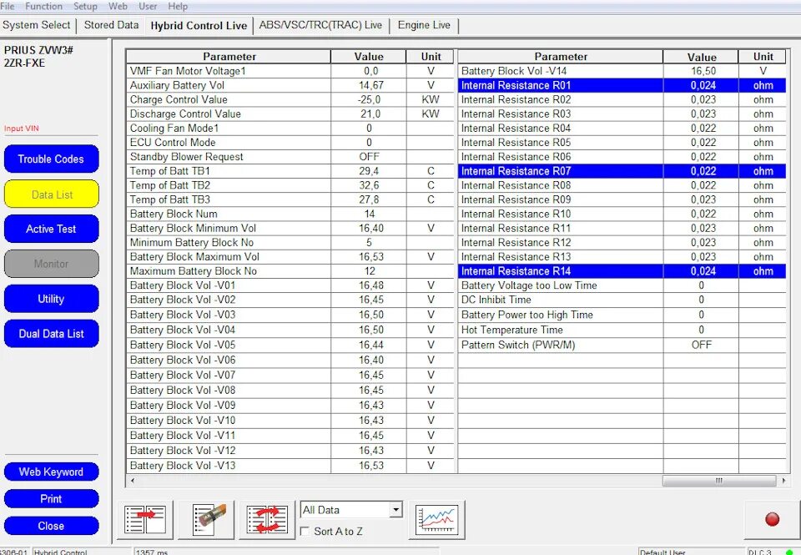Select the Cooling Fan Mode1 row

point(290,129)
